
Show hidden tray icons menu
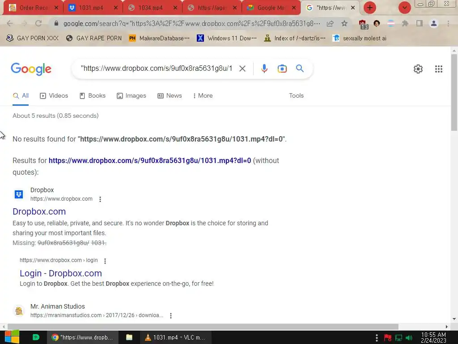[377, 338]
